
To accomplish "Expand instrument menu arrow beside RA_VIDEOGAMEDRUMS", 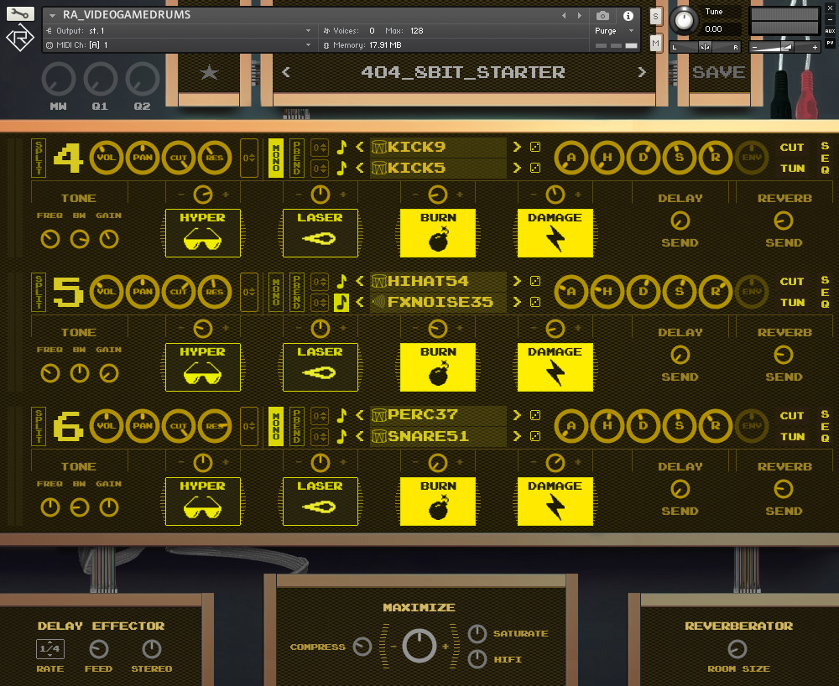I will point(52,15).
